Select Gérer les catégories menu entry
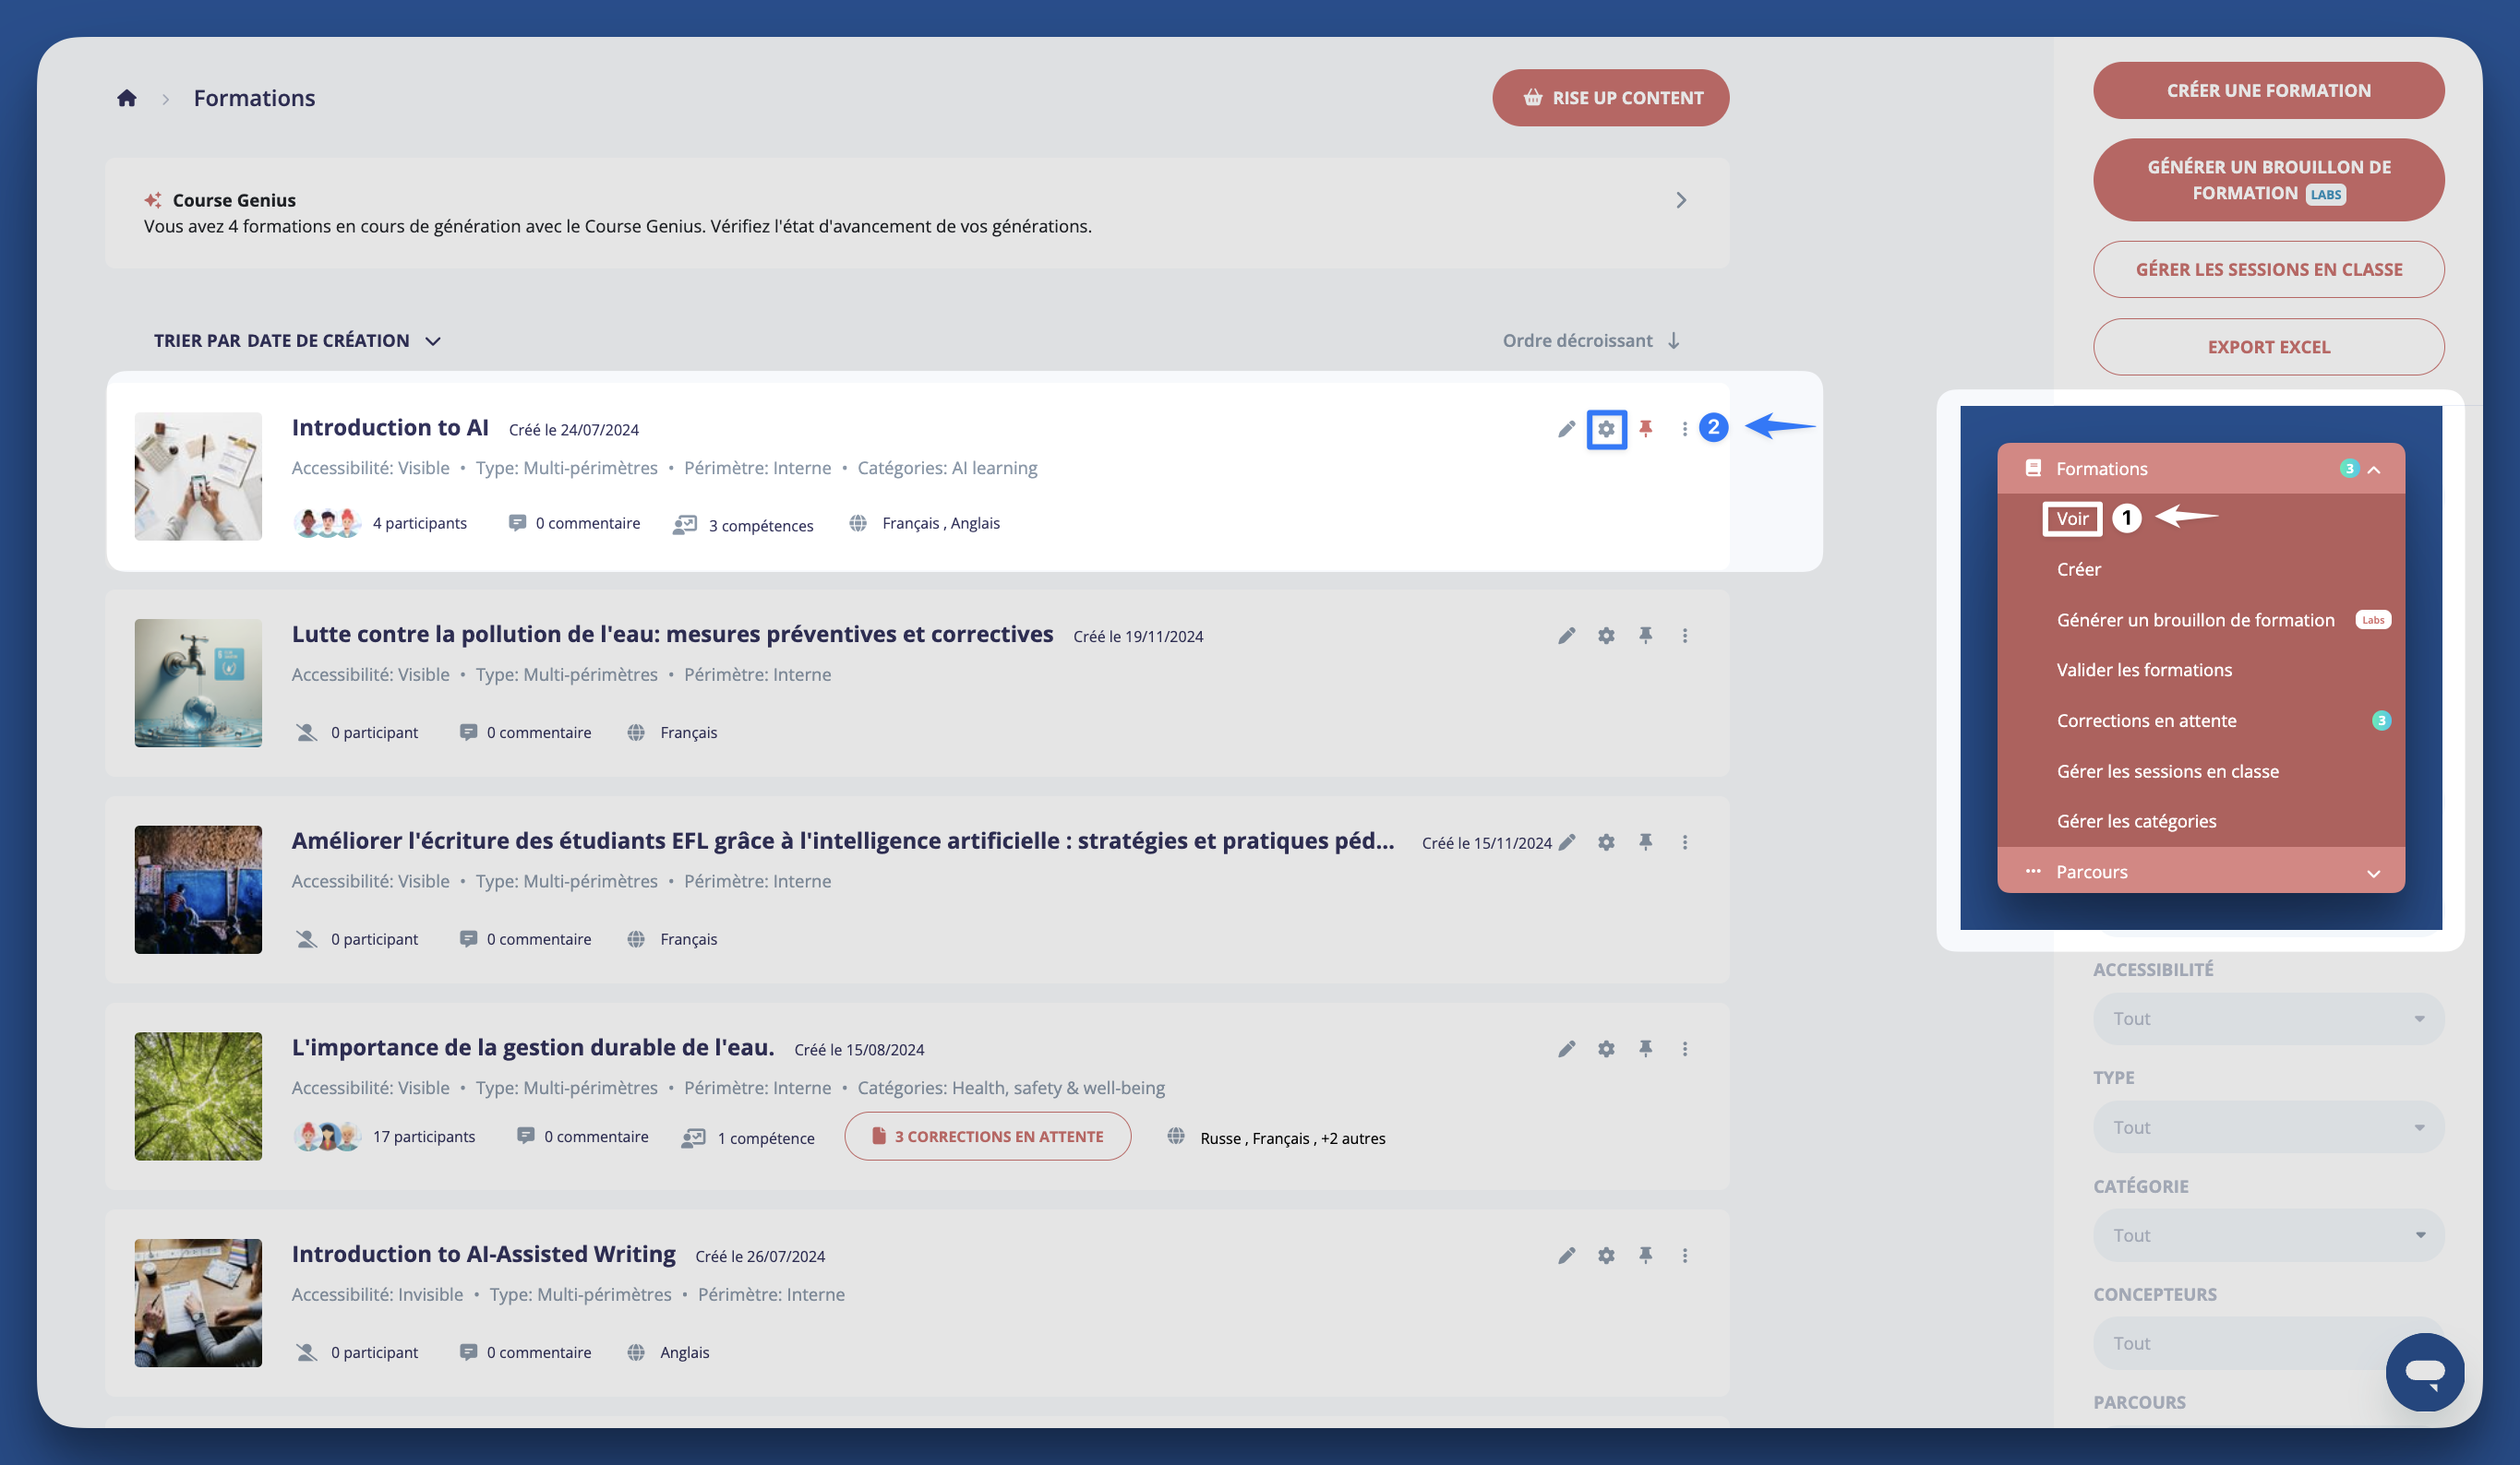The height and width of the screenshot is (1465, 2520). (2136, 821)
